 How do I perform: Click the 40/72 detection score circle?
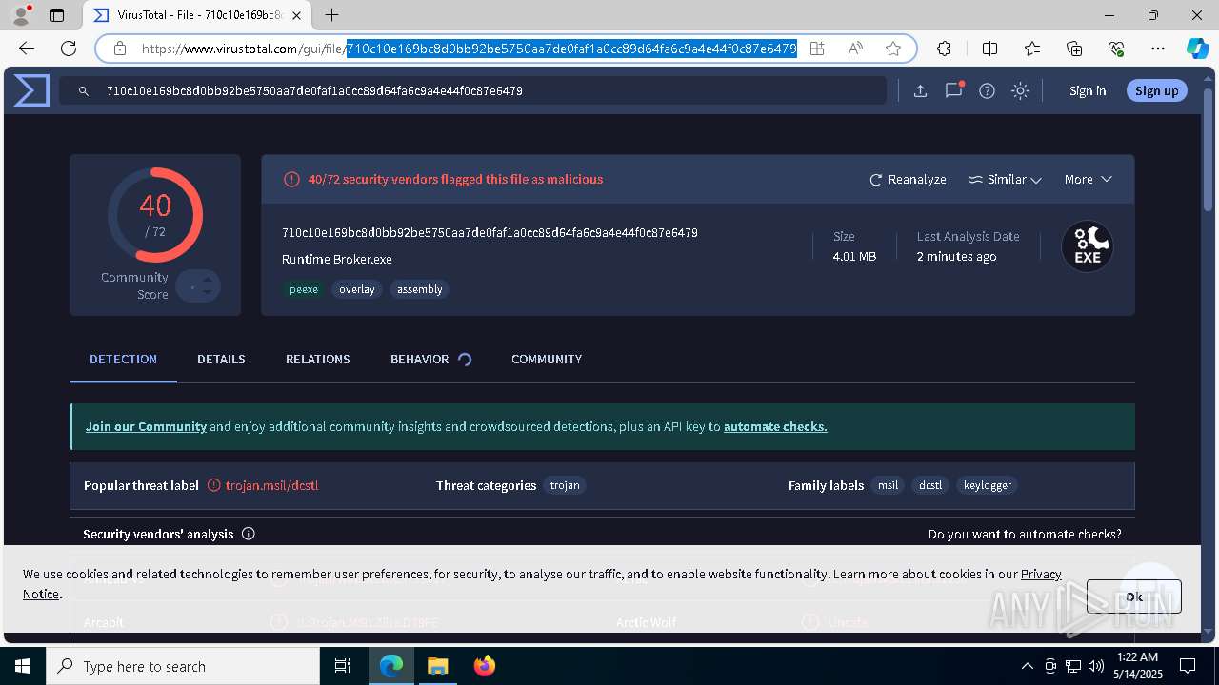[x=154, y=215]
